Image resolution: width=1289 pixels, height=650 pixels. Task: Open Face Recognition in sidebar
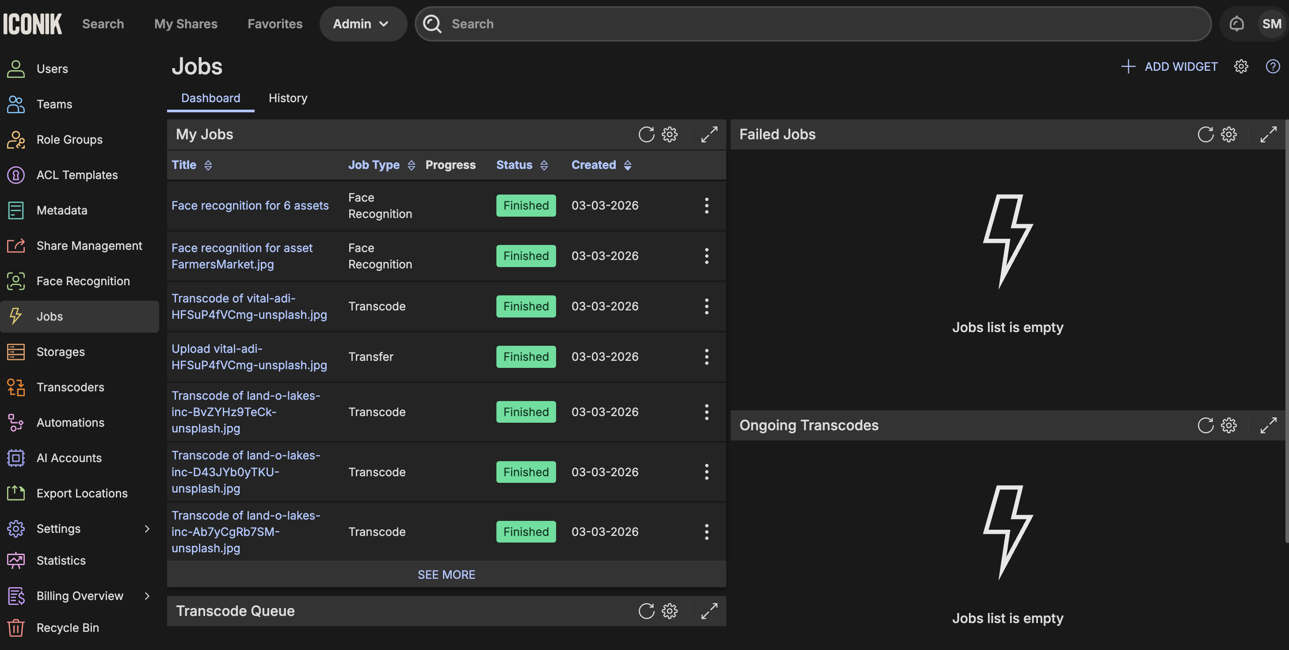click(83, 281)
